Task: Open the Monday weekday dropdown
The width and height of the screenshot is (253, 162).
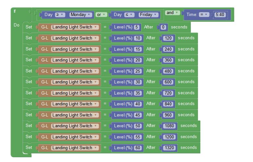Action: (80, 15)
